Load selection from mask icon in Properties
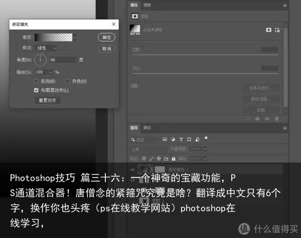 [x=248, y=119]
